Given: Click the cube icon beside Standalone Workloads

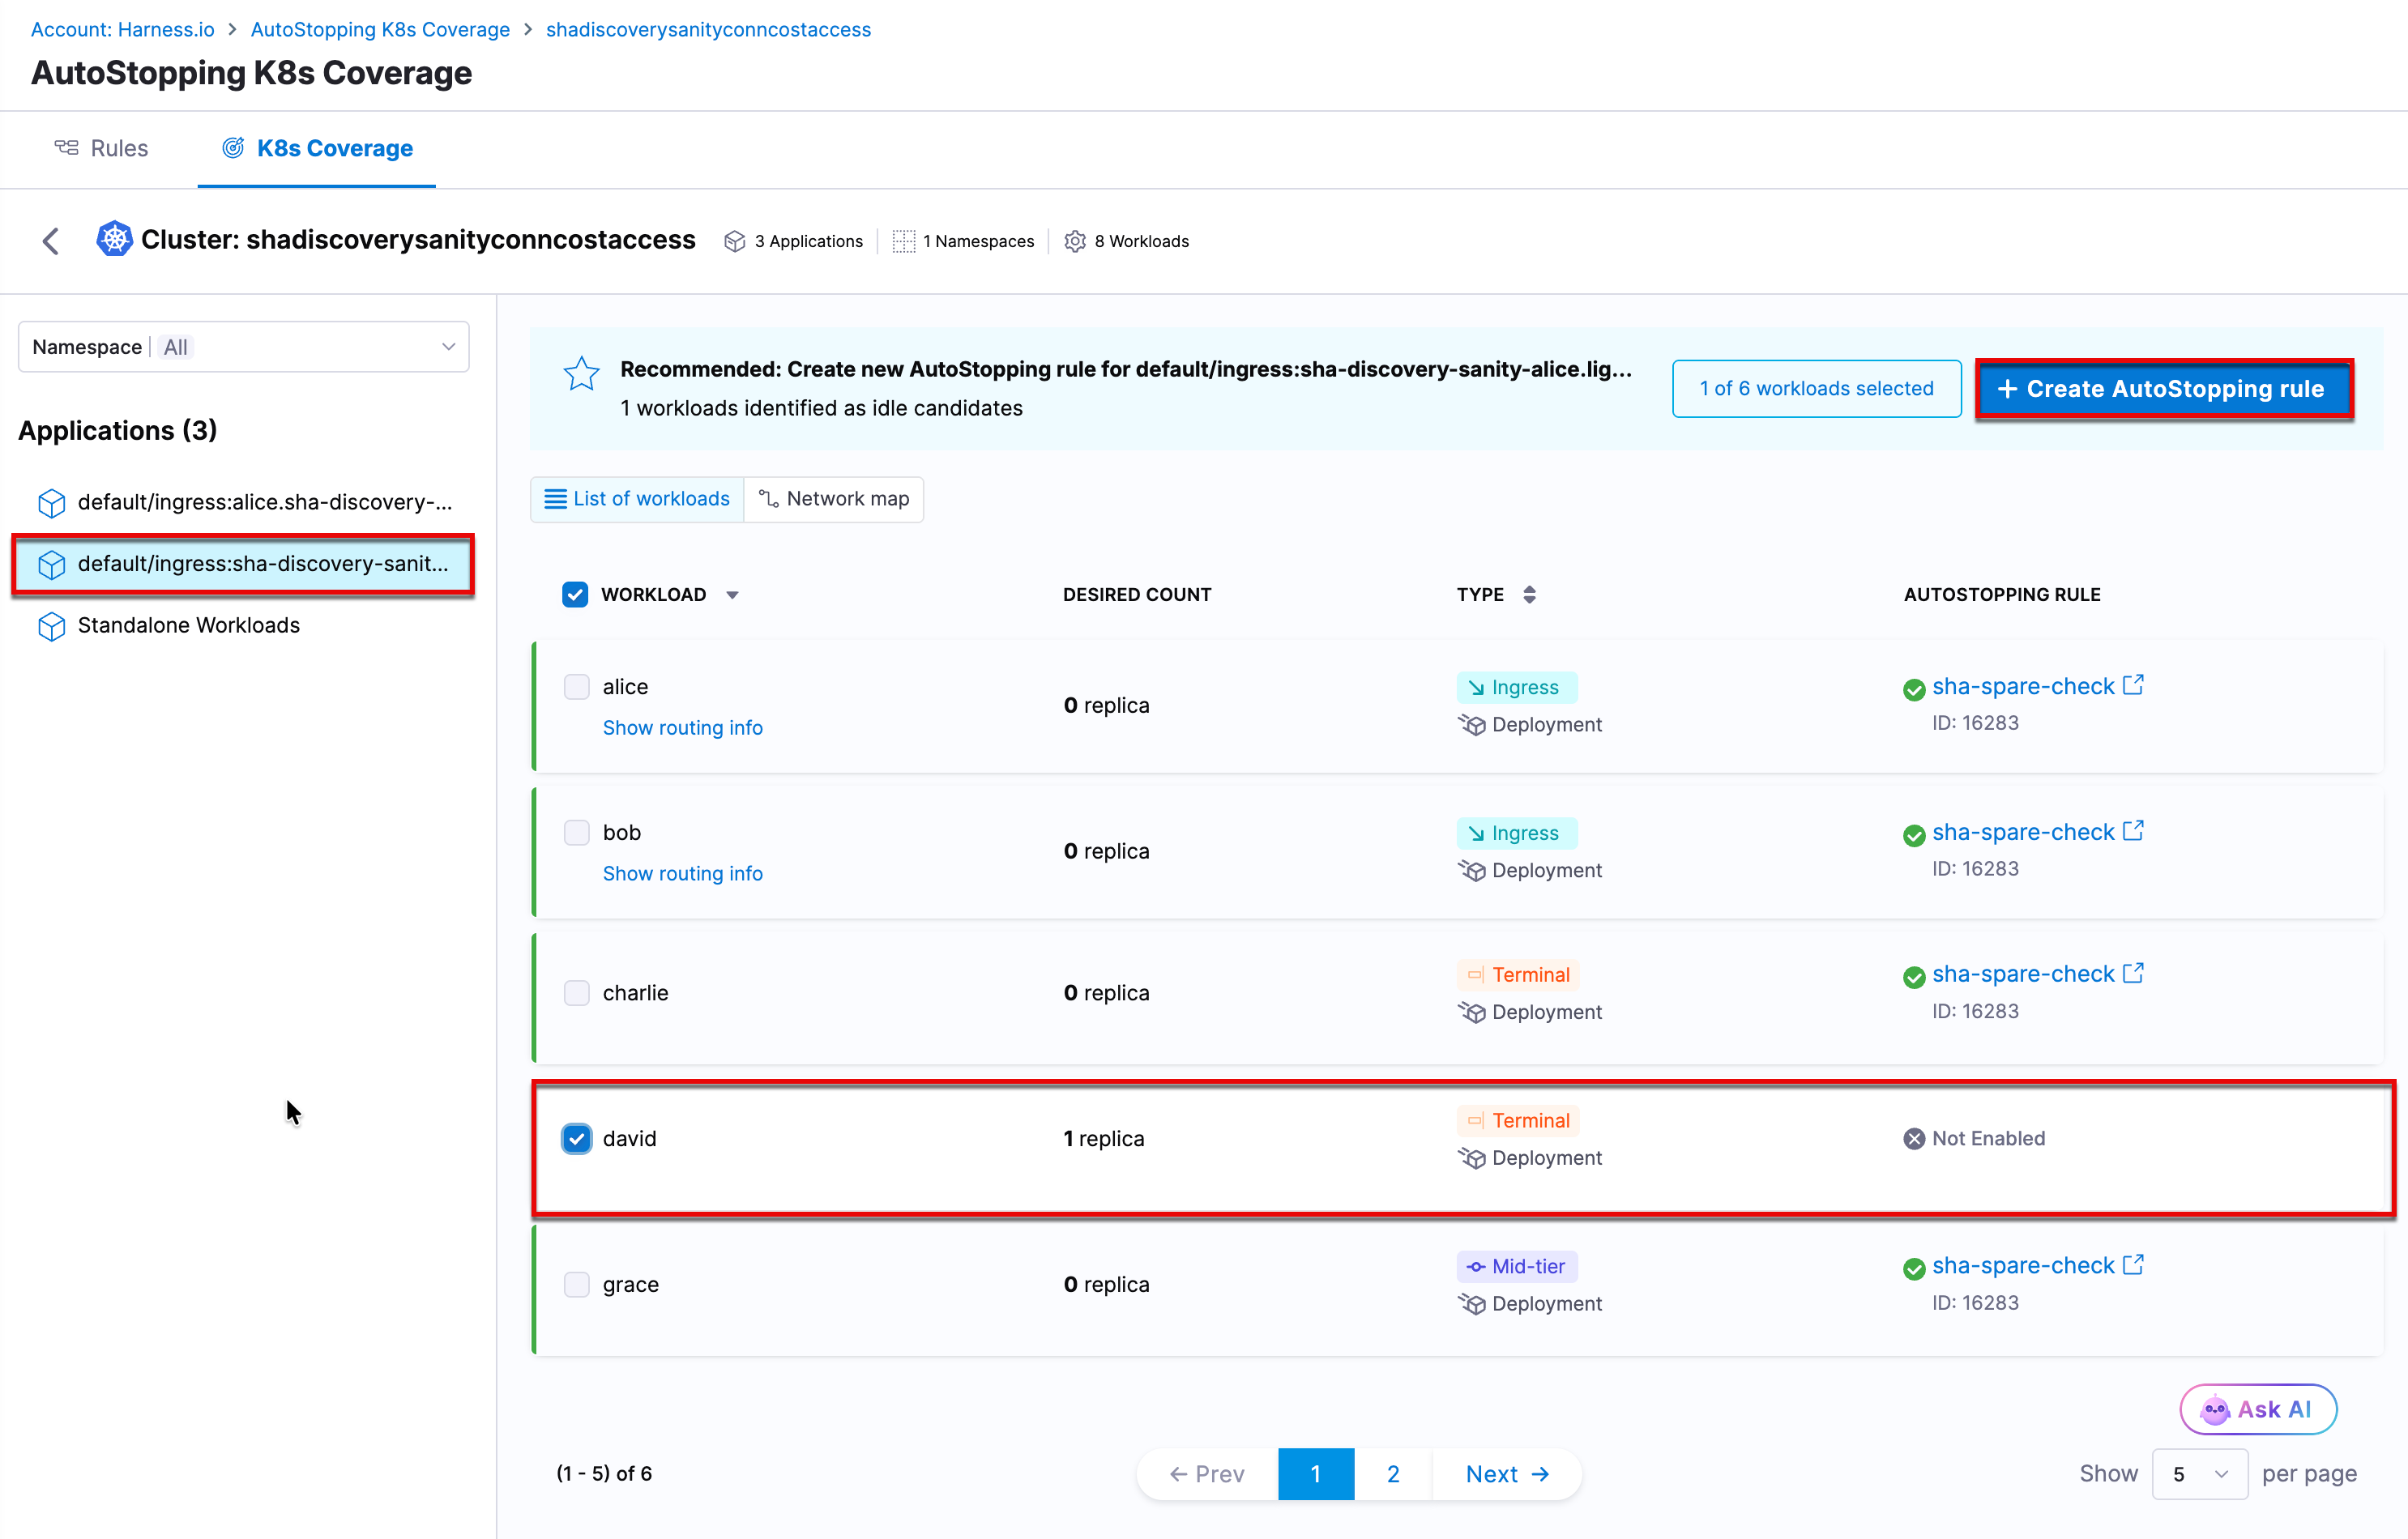Looking at the screenshot, I should (x=51, y=626).
